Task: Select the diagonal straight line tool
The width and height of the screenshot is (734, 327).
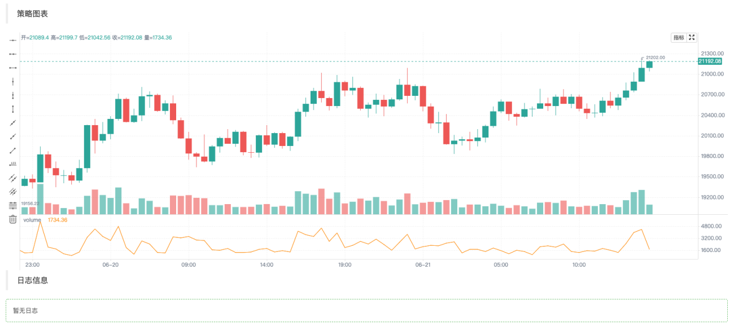Action: pyautogui.click(x=12, y=123)
